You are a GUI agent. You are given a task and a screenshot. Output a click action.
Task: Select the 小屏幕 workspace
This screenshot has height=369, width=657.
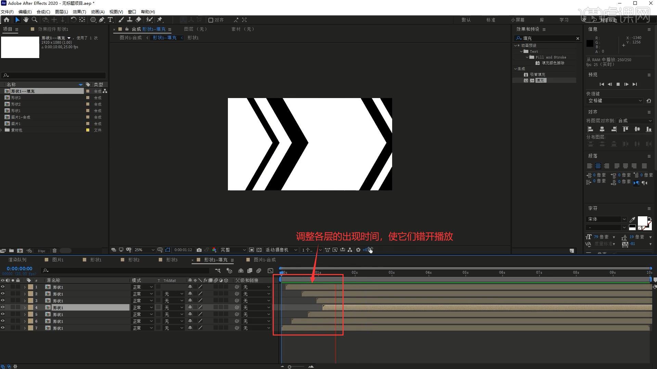(x=517, y=20)
